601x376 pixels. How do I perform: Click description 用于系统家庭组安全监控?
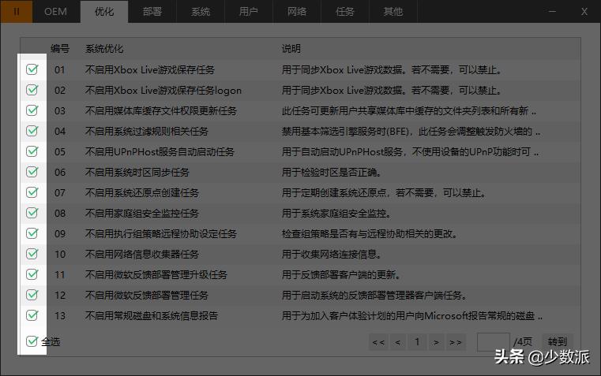(336, 213)
